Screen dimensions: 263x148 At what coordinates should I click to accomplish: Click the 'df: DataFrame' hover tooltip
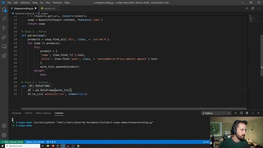click(39, 86)
